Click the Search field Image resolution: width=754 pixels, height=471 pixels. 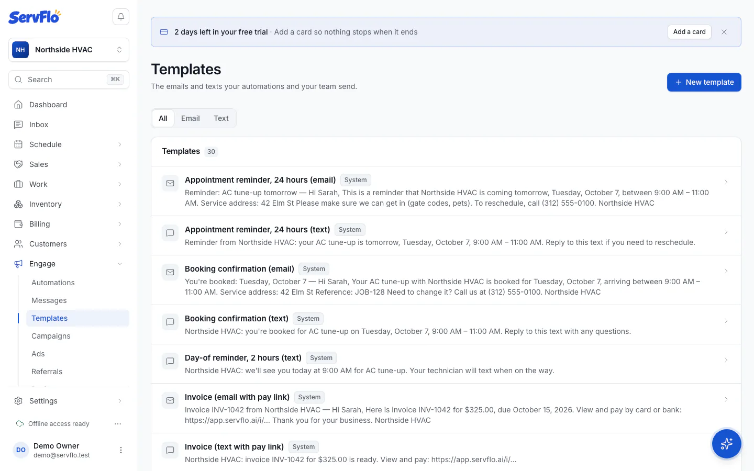[x=69, y=80]
